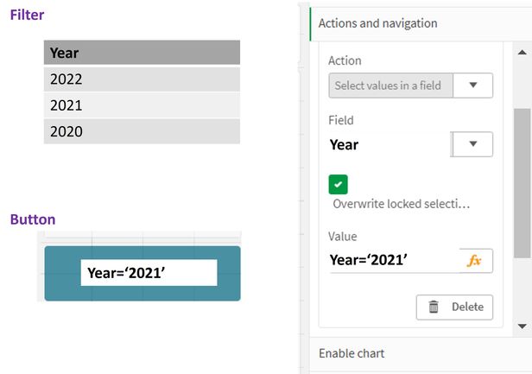Click the Year filter column header

pyautogui.click(x=142, y=53)
